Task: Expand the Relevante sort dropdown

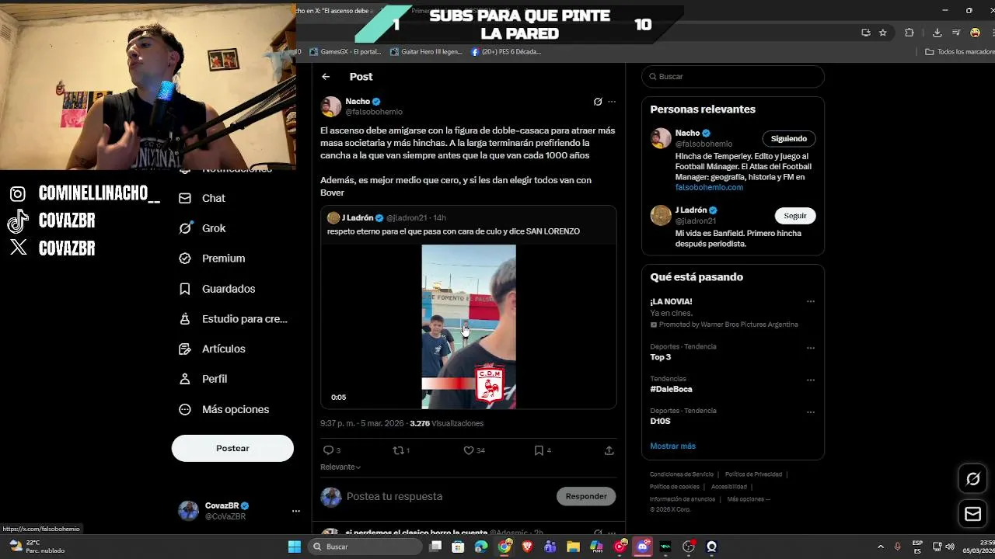Action: (x=340, y=467)
